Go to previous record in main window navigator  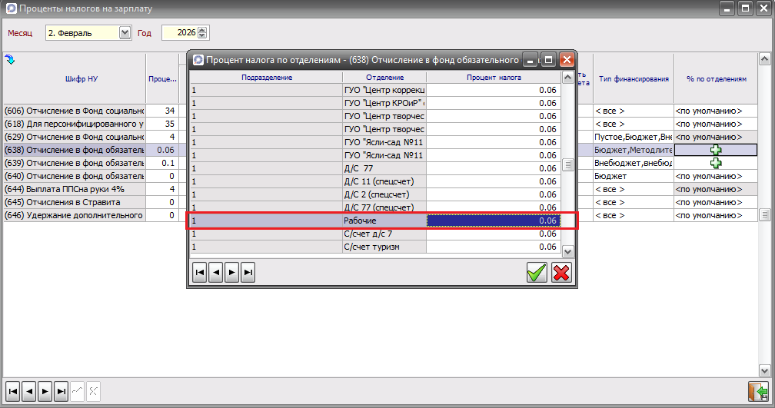coord(29,391)
